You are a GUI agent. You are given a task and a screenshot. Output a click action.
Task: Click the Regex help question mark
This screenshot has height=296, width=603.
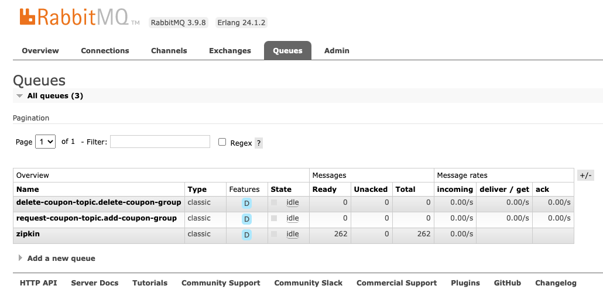click(x=259, y=143)
